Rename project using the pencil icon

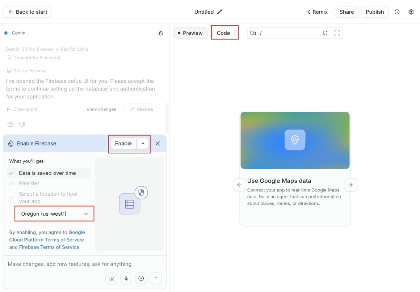tap(219, 12)
